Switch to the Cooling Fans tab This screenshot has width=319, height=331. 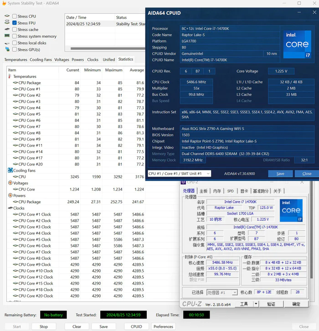click(41, 60)
